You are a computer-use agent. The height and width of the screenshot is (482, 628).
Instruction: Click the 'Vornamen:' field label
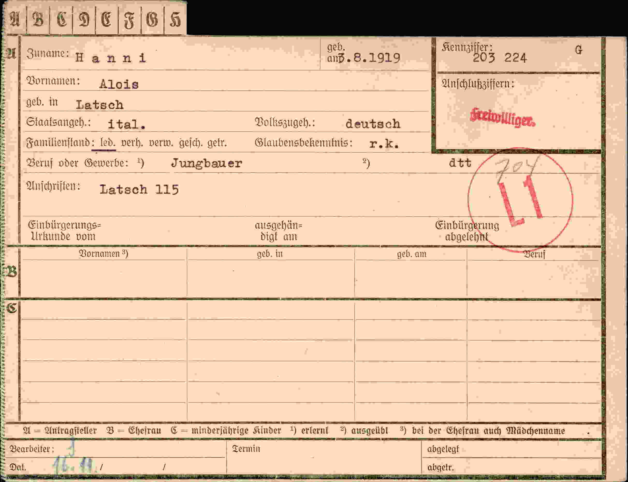pyautogui.click(x=53, y=81)
